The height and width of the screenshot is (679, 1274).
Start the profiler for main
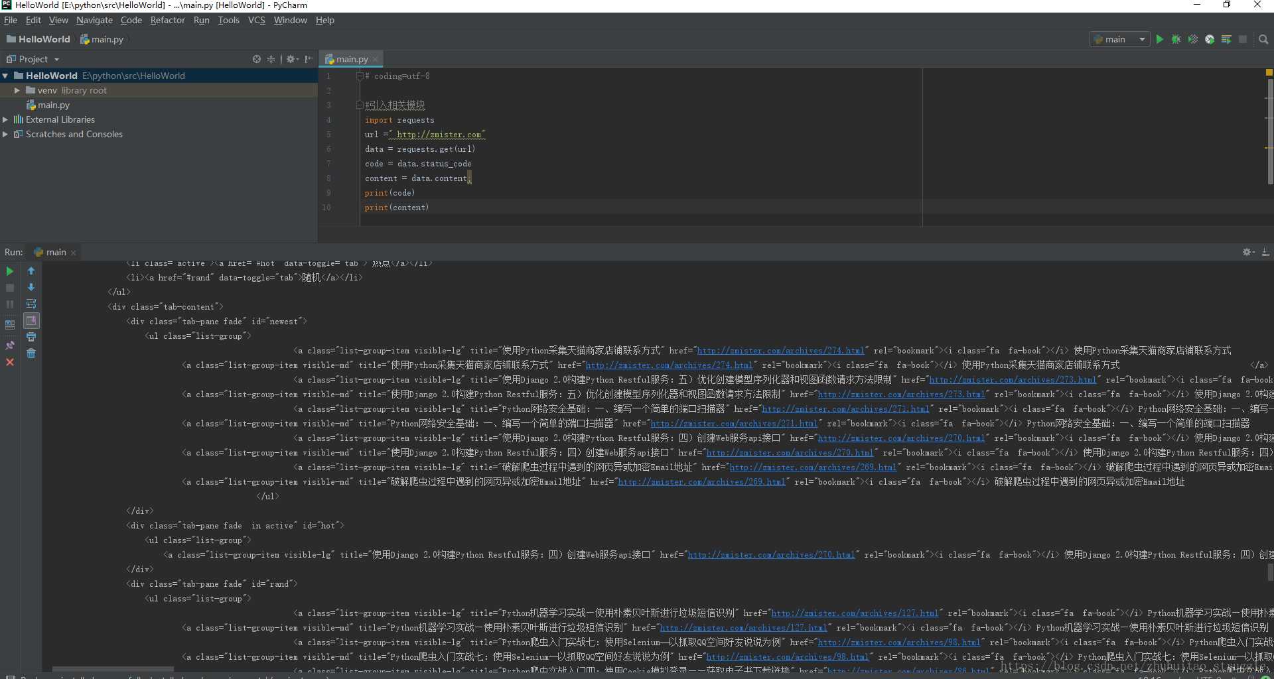coord(1210,39)
